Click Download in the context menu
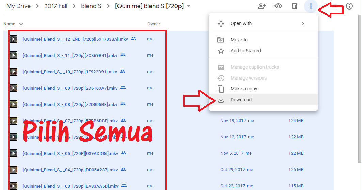 [x=263, y=100]
